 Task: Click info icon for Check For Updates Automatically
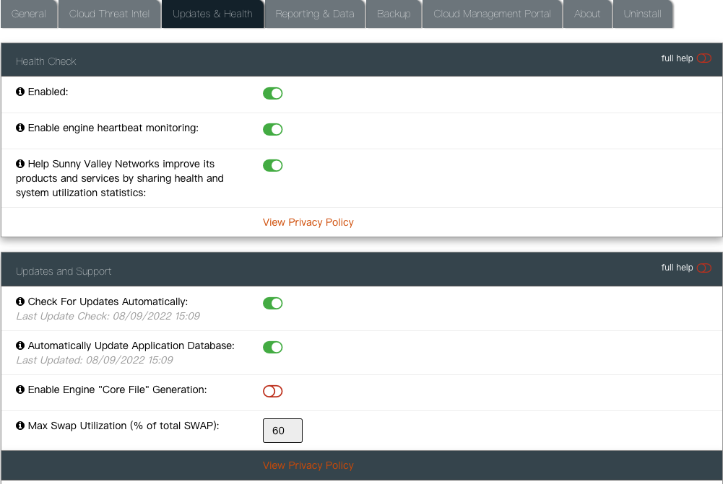20,302
